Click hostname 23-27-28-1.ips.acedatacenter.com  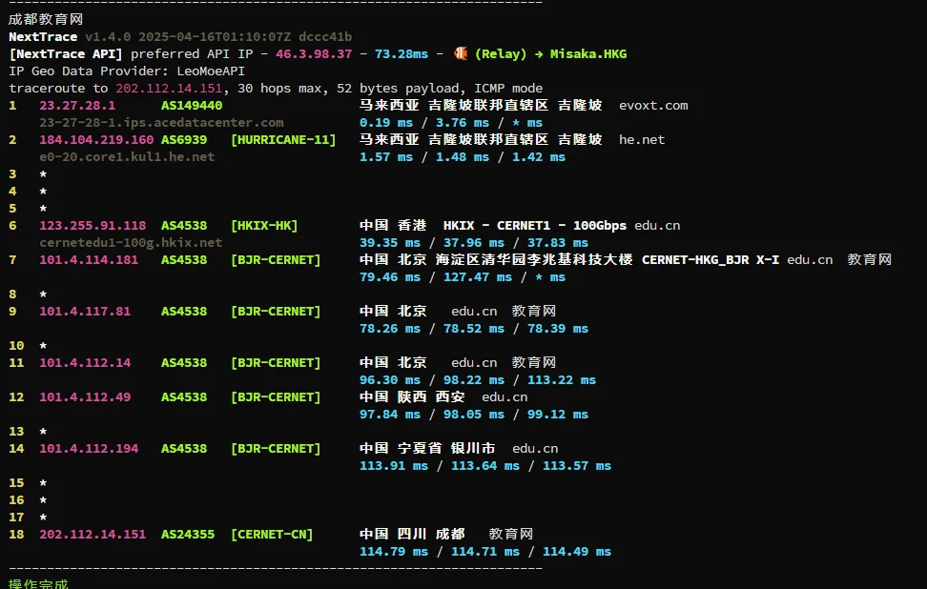click(161, 122)
